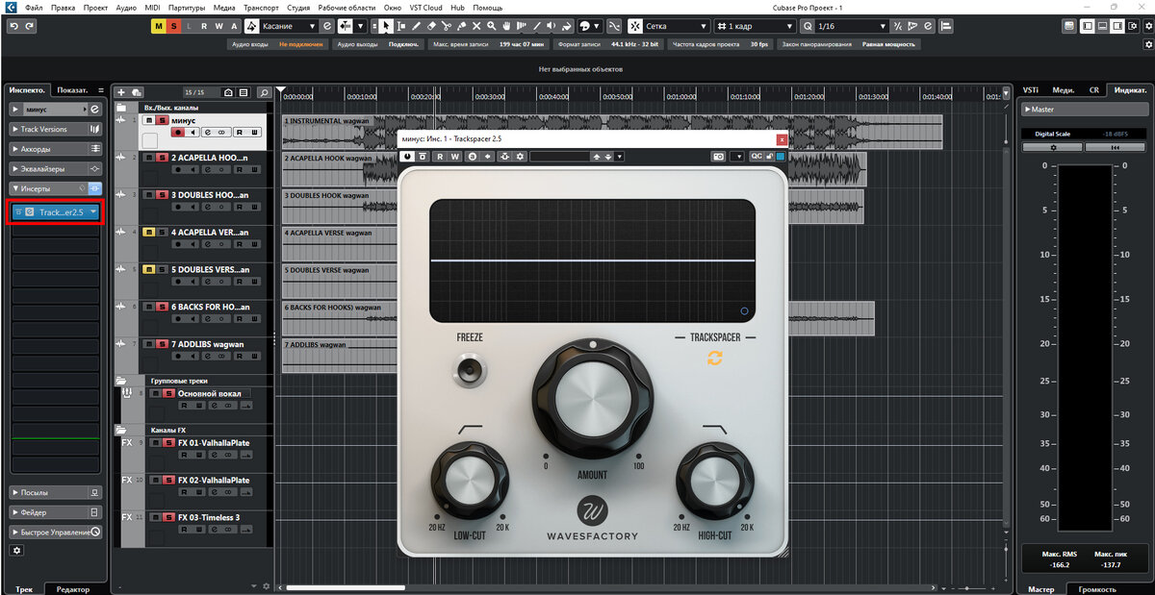Open the Track...er2.5 insert slot dropdown arrow
Screen dimensions: 1155x595
(93, 211)
